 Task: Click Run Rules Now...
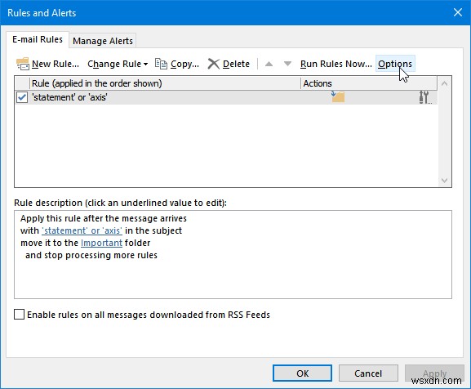(335, 64)
